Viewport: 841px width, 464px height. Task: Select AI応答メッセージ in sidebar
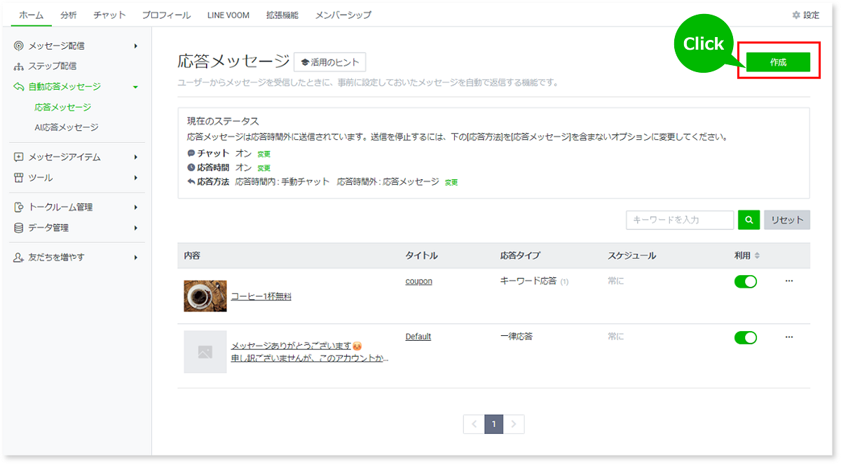click(x=67, y=127)
